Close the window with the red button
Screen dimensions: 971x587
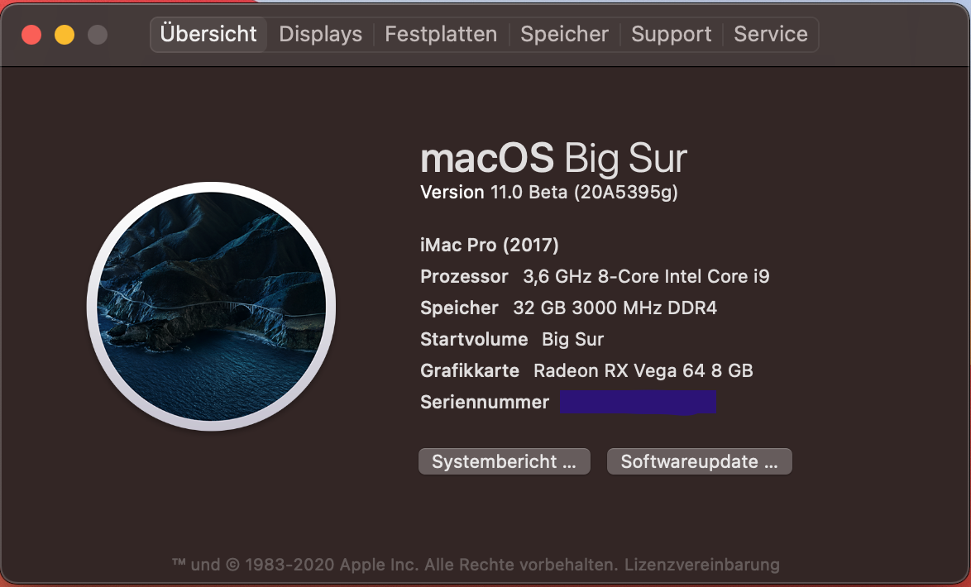click(31, 35)
